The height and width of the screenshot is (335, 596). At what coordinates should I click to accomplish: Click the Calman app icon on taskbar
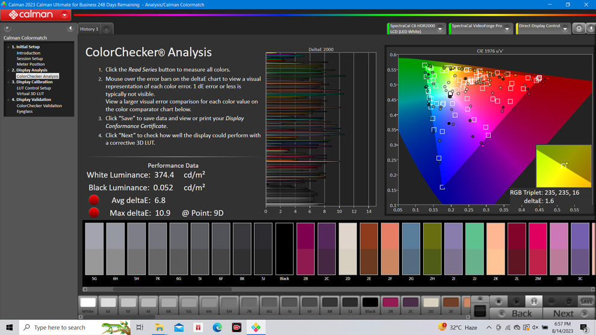point(256,327)
